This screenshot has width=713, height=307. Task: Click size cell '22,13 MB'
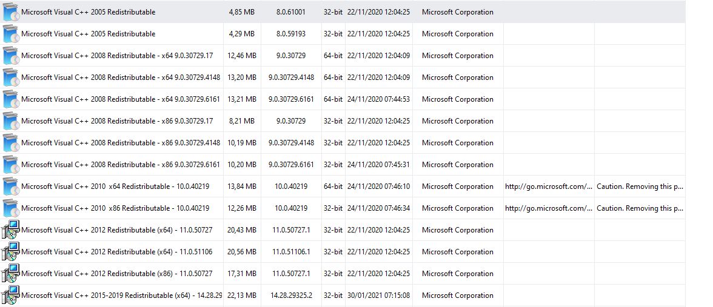point(242,295)
